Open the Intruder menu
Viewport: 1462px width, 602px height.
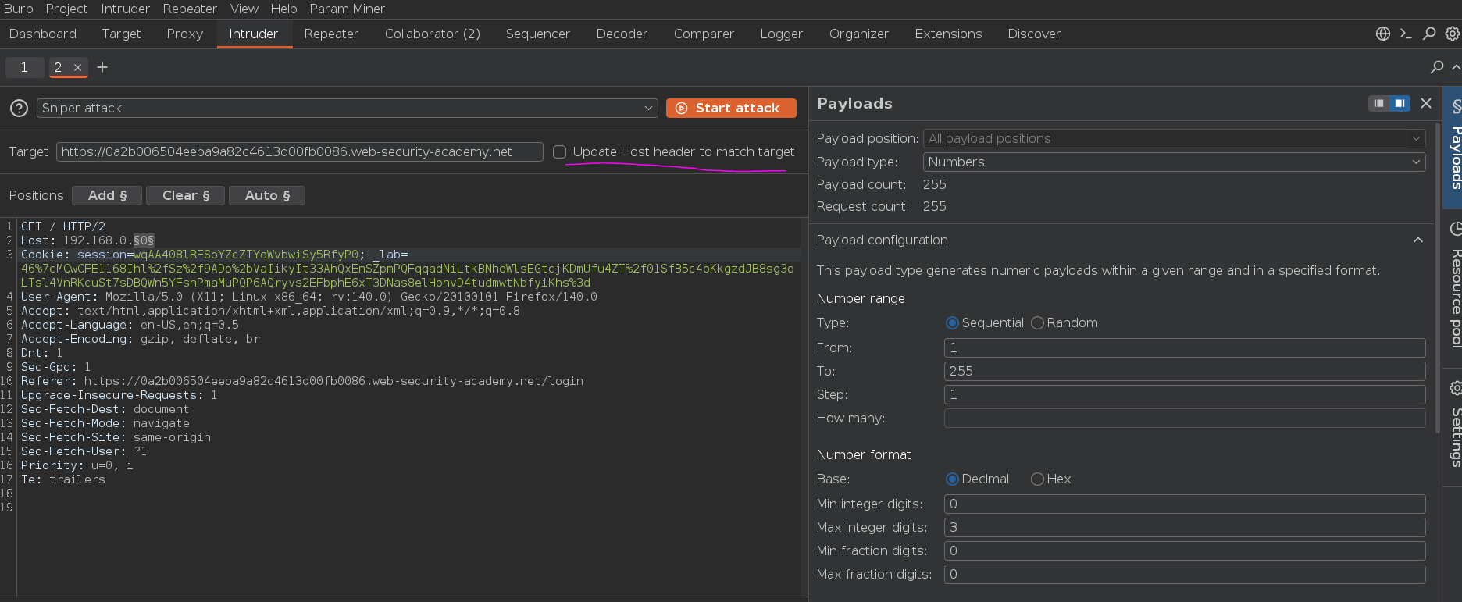(125, 9)
